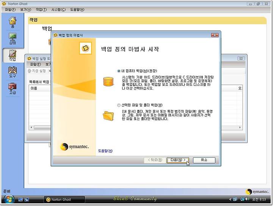Select 내 컴퓨터 백업 radio option

click(x=119, y=71)
